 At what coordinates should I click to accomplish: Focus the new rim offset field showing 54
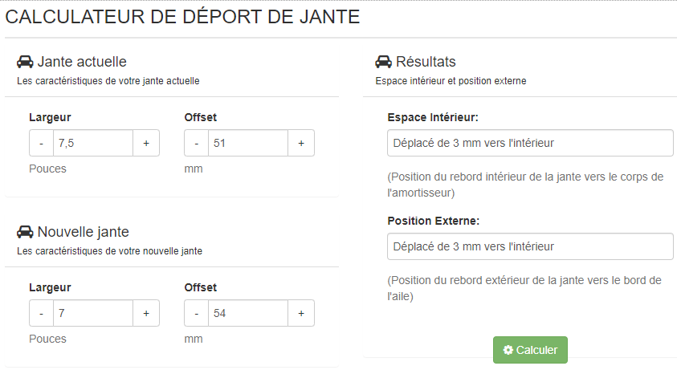(x=248, y=313)
